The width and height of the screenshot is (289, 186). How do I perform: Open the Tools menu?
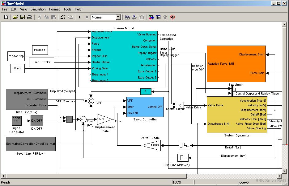(x=67, y=9)
